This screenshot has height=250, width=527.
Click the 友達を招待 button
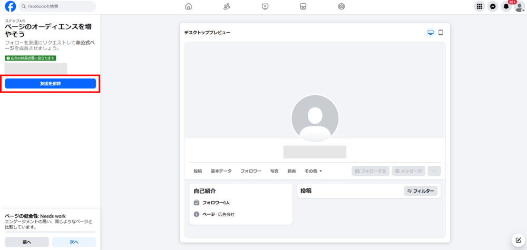pyautogui.click(x=51, y=84)
